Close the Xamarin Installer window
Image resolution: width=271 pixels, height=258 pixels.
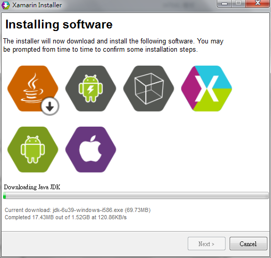click(x=258, y=3)
